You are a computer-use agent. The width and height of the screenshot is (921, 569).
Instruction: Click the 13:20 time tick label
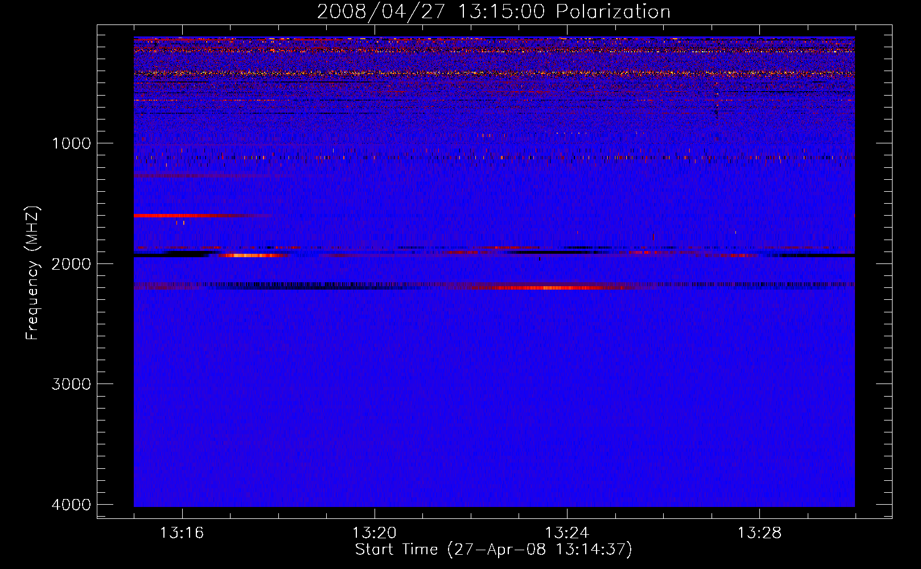pos(375,533)
